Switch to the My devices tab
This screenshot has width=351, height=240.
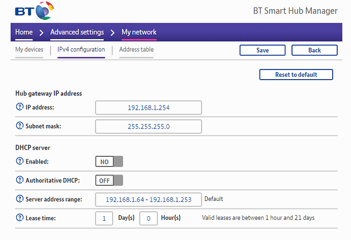29,50
